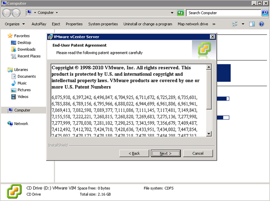Click the Computer icon in navigation pane
This screenshot has width=270, height=201.
point(10,110)
